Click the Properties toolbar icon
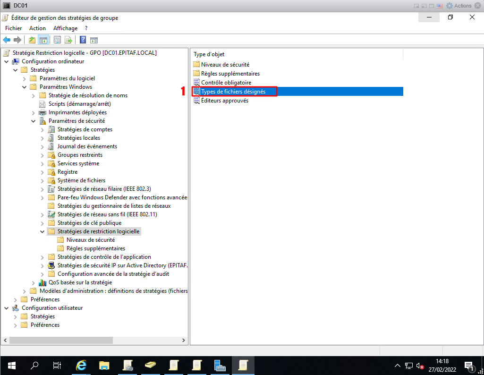The image size is (484, 375). click(57, 40)
